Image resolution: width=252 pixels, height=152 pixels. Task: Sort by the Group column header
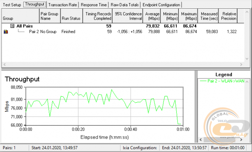[20, 16]
